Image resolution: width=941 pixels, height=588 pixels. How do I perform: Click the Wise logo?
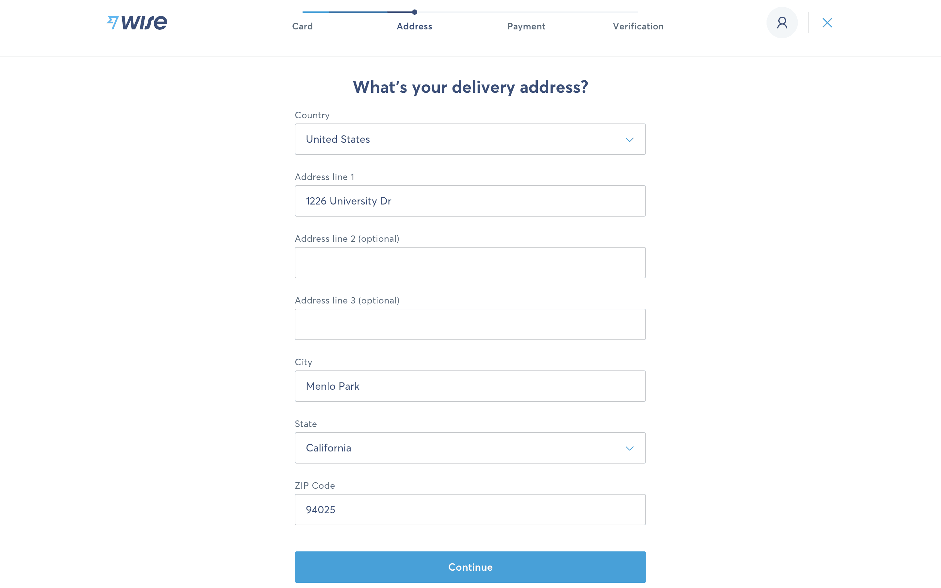137,22
